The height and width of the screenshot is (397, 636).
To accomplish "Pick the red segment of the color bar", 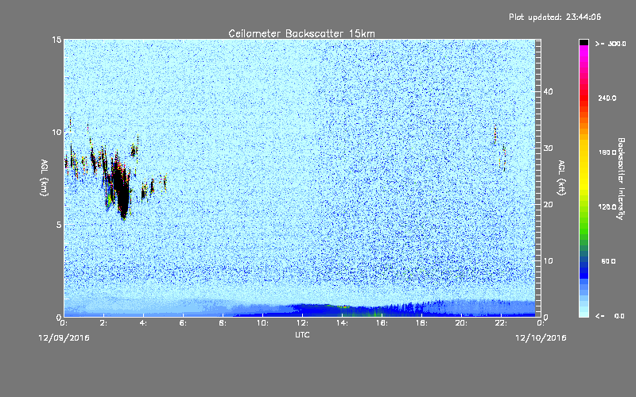I will pos(584,99).
